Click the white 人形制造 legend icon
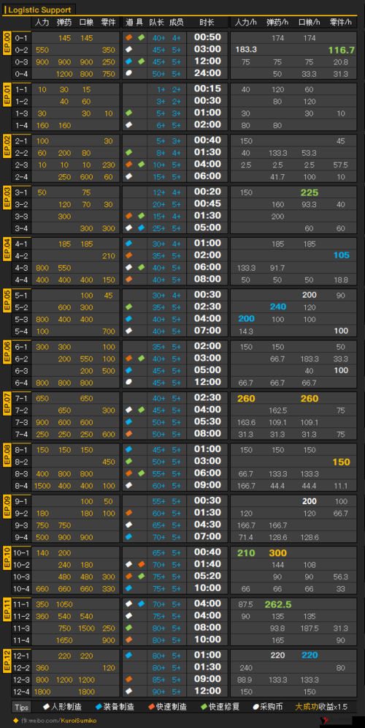This screenshot has width=365, height=728. (46, 707)
